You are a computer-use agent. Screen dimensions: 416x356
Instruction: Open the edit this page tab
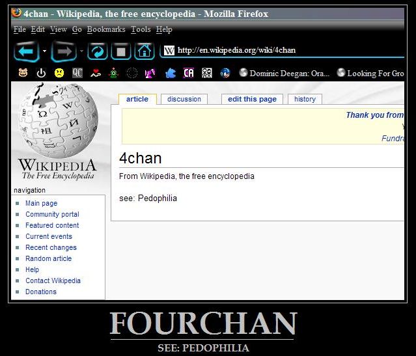[252, 99]
